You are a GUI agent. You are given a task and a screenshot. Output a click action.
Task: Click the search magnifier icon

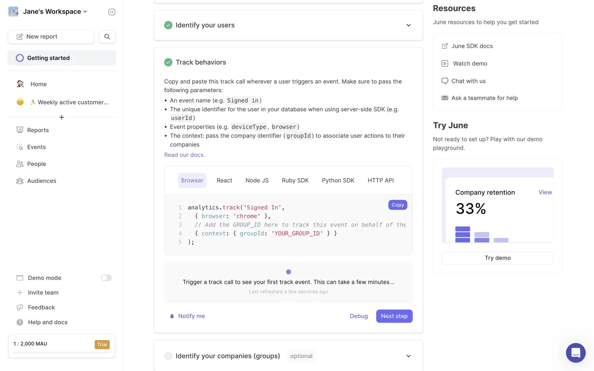[x=107, y=37]
